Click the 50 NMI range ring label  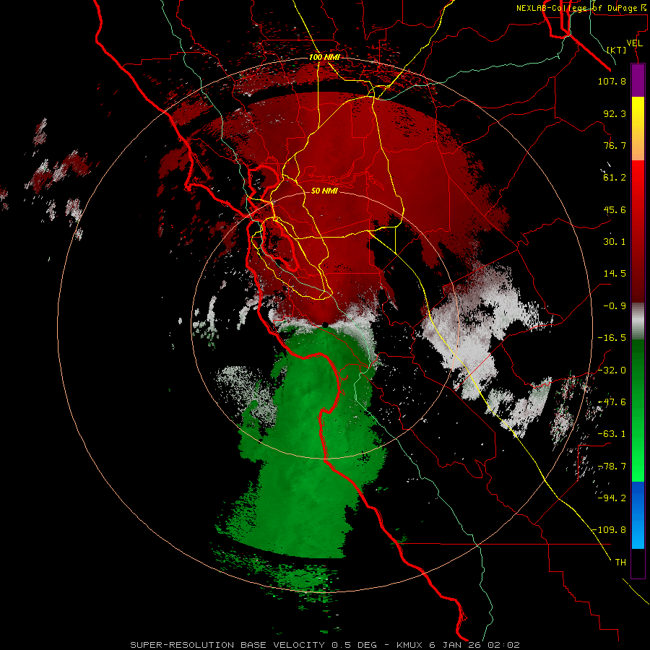324,191
